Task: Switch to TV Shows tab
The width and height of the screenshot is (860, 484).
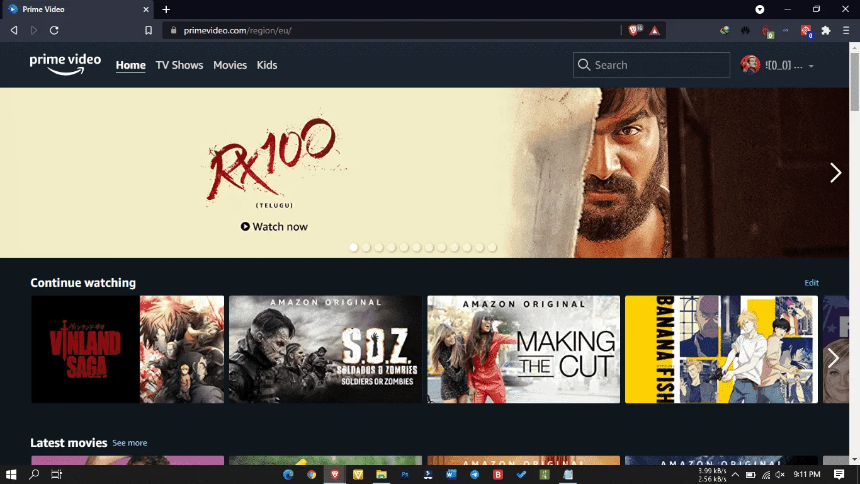Action: pos(179,65)
